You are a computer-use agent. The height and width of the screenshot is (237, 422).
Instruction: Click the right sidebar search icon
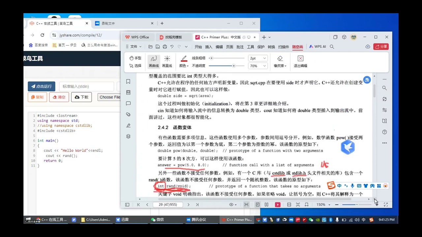pyautogui.click(x=384, y=88)
